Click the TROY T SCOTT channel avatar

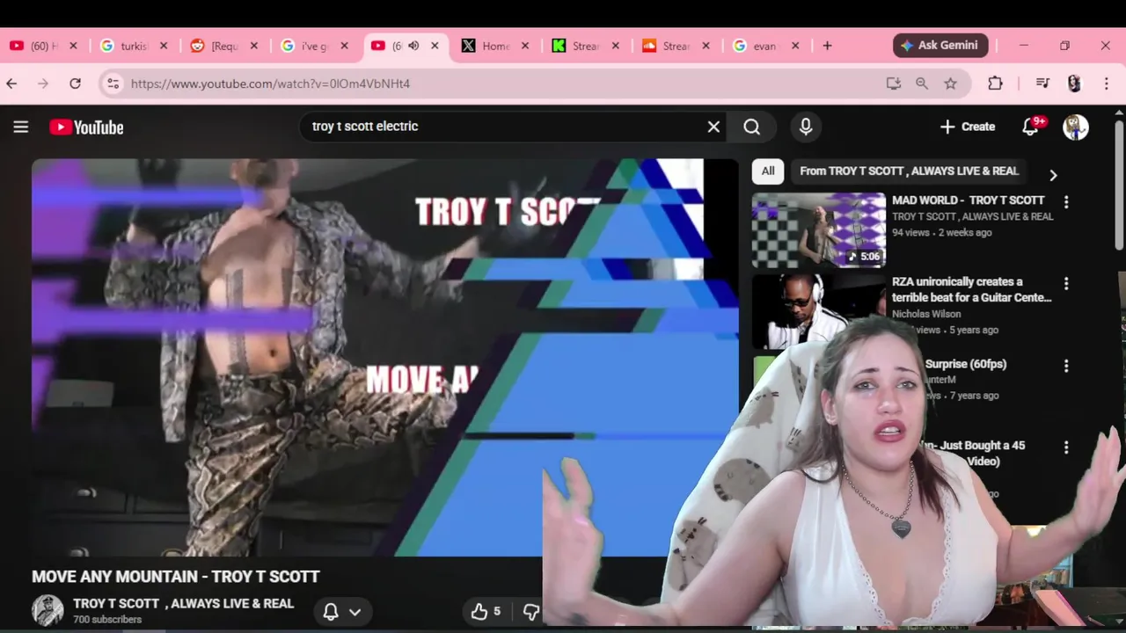click(48, 610)
